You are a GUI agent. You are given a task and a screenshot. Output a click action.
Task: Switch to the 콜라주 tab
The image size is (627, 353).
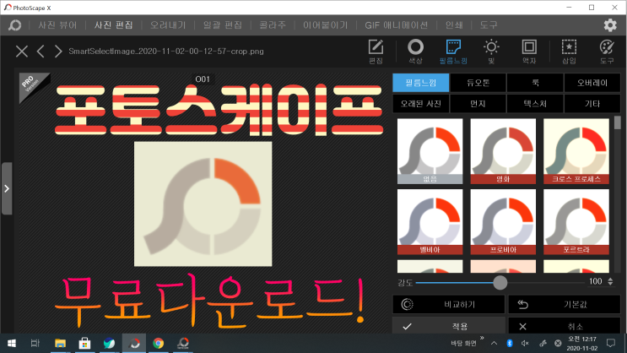pyautogui.click(x=273, y=25)
